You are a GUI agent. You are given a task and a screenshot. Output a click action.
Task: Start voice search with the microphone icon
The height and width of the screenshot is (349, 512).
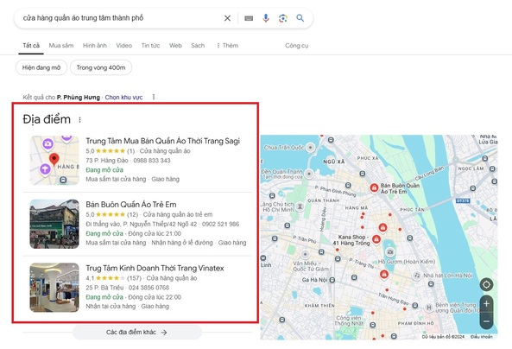[x=266, y=18]
